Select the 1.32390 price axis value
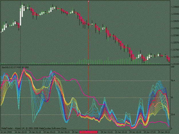Screen dimensions: 179x134 click(x=175, y=35)
